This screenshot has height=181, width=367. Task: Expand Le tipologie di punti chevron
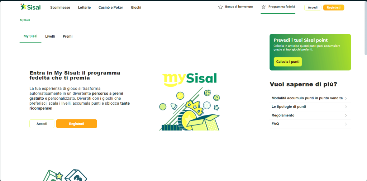point(345,107)
